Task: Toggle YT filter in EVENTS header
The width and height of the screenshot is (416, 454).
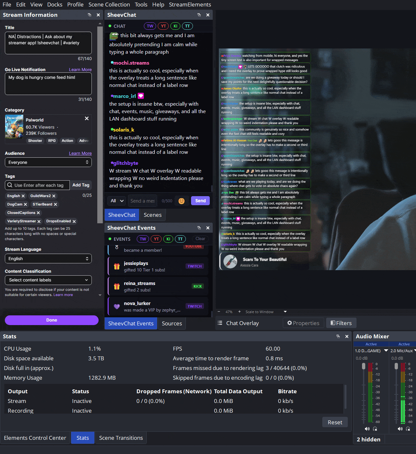Action: click(x=156, y=239)
